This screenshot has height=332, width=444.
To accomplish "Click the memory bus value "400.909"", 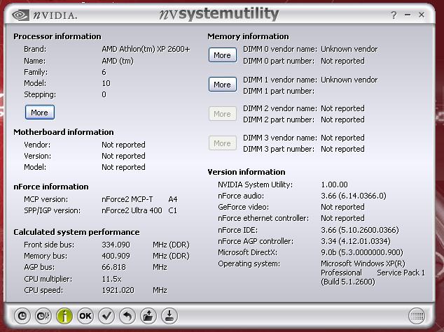I will (116, 256).
